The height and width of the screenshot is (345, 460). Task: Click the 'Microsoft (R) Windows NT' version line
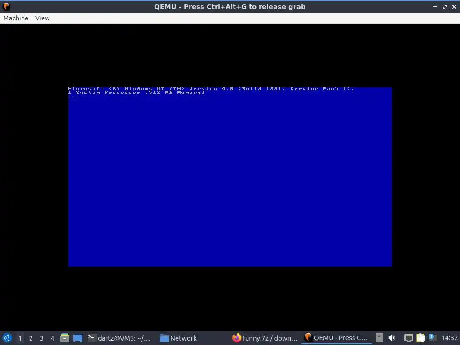[x=211, y=88]
